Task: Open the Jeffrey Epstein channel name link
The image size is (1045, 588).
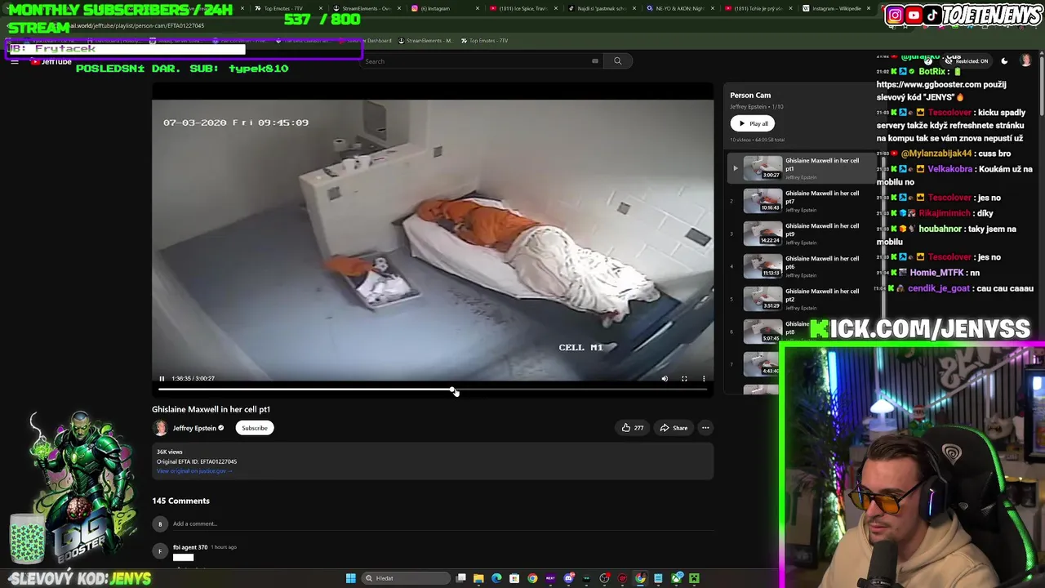Action: (x=194, y=428)
